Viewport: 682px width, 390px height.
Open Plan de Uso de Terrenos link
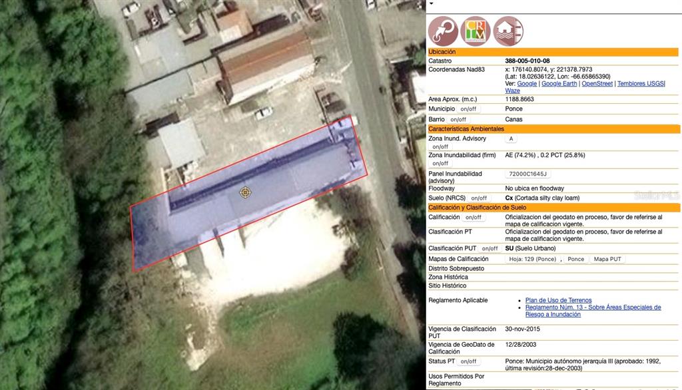pos(558,301)
